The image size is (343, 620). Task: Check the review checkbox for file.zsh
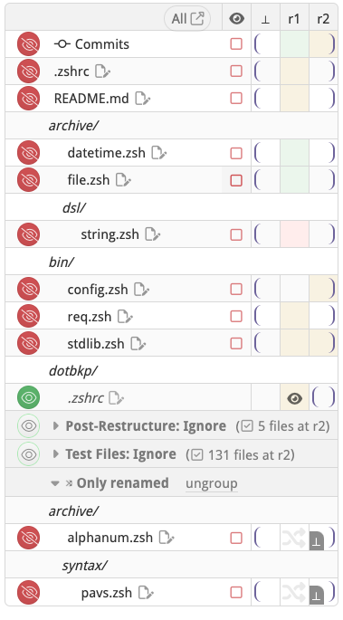[236, 180]
